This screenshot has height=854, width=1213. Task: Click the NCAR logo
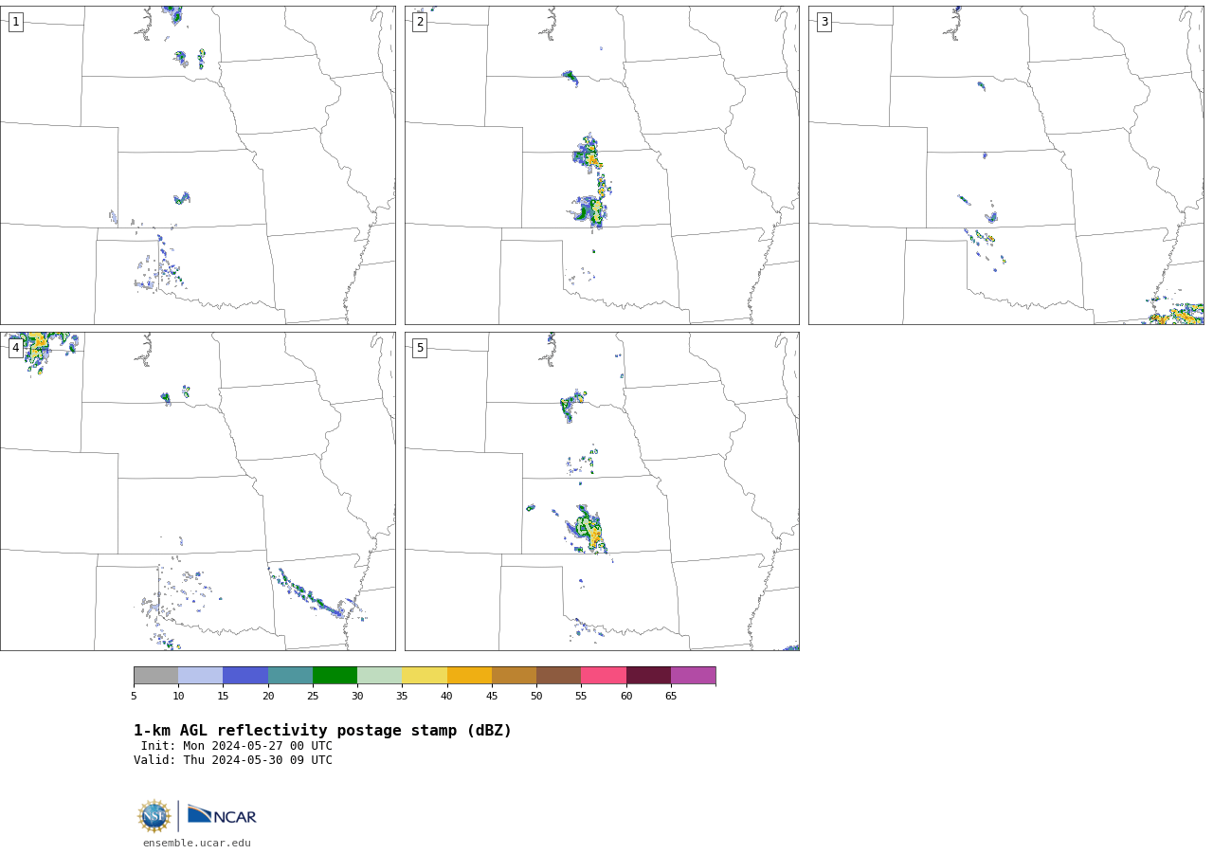[222, 815]
